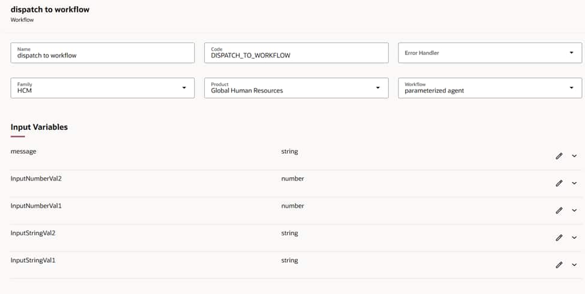Open the Workflow parameterized agent dropdown

coord(571,88)
